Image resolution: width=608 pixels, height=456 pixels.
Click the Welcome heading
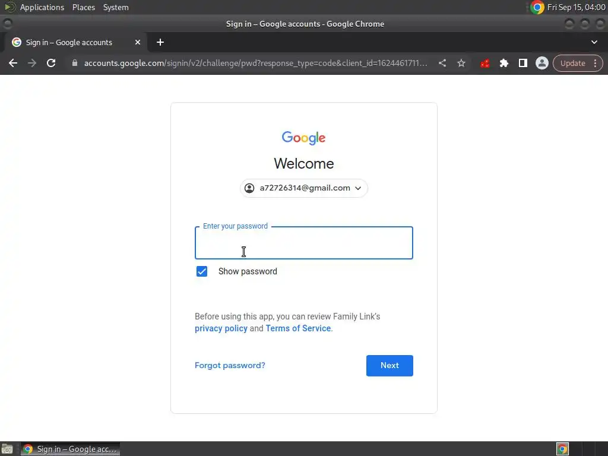[x=303, y=164]
